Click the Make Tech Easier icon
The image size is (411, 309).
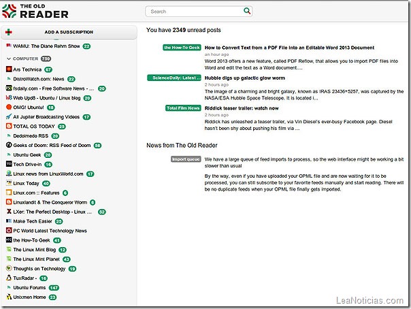click(x=9, y=221)
